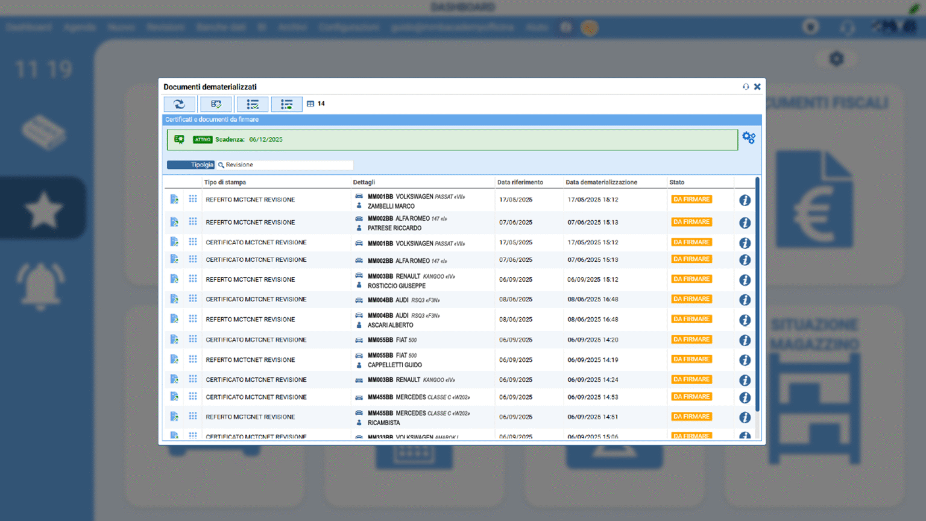Sort by the Data riferimento column
This screenshot has height=521, width=926.
click(x=520, y=182)
